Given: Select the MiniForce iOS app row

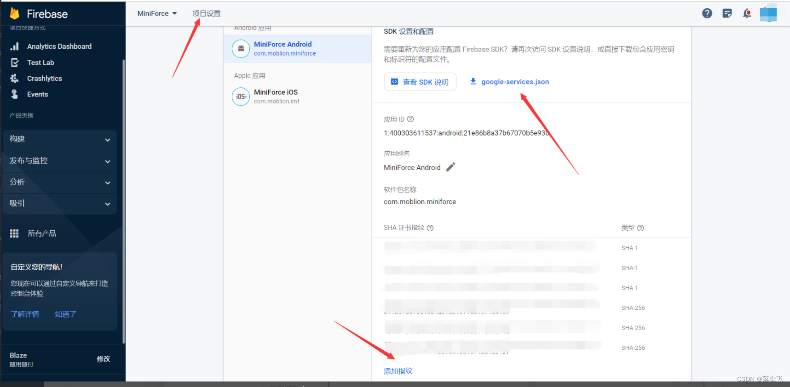Looking at the screenshot, I should coord(298,97).
